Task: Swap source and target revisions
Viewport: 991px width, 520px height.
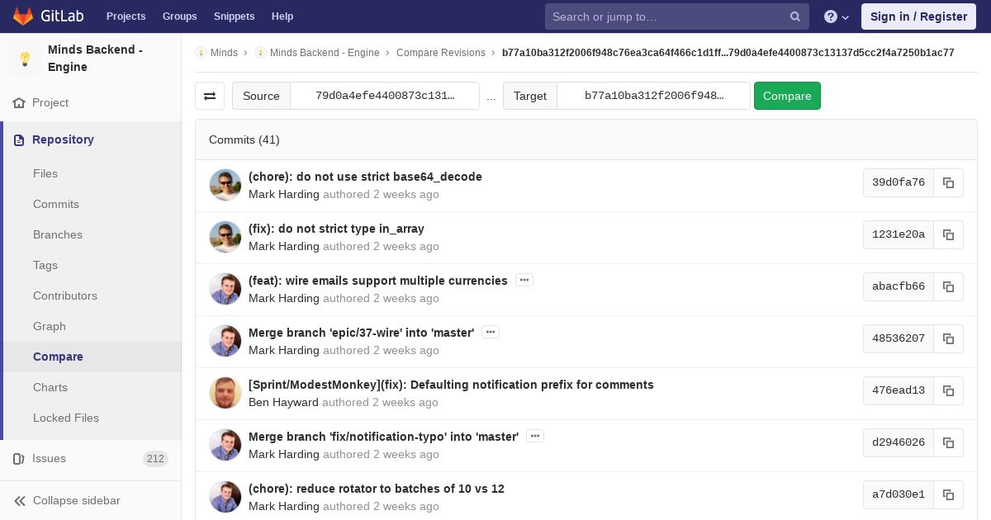Action: [210, 96]
